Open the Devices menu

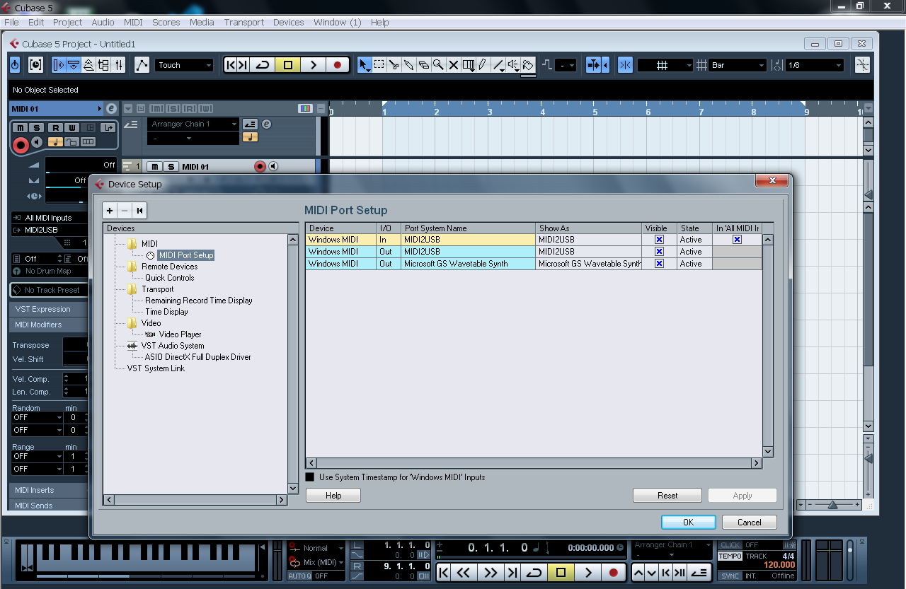tap(289, 23)
